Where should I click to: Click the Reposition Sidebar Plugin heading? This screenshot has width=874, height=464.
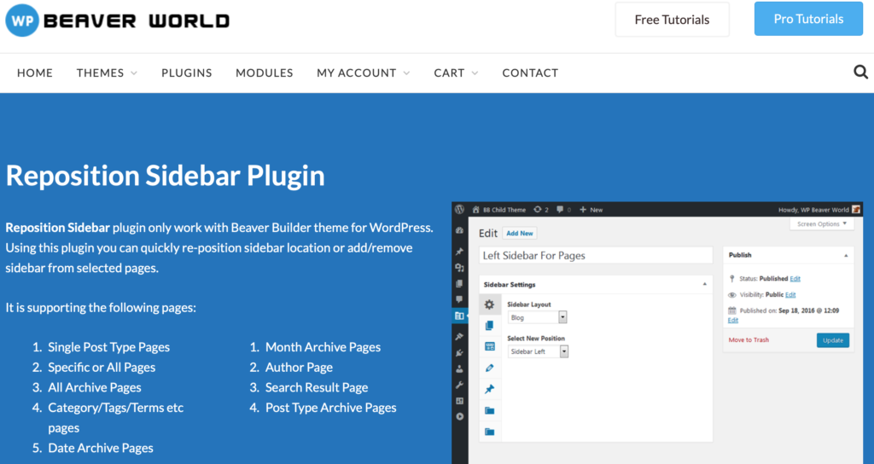coord(166,176)
